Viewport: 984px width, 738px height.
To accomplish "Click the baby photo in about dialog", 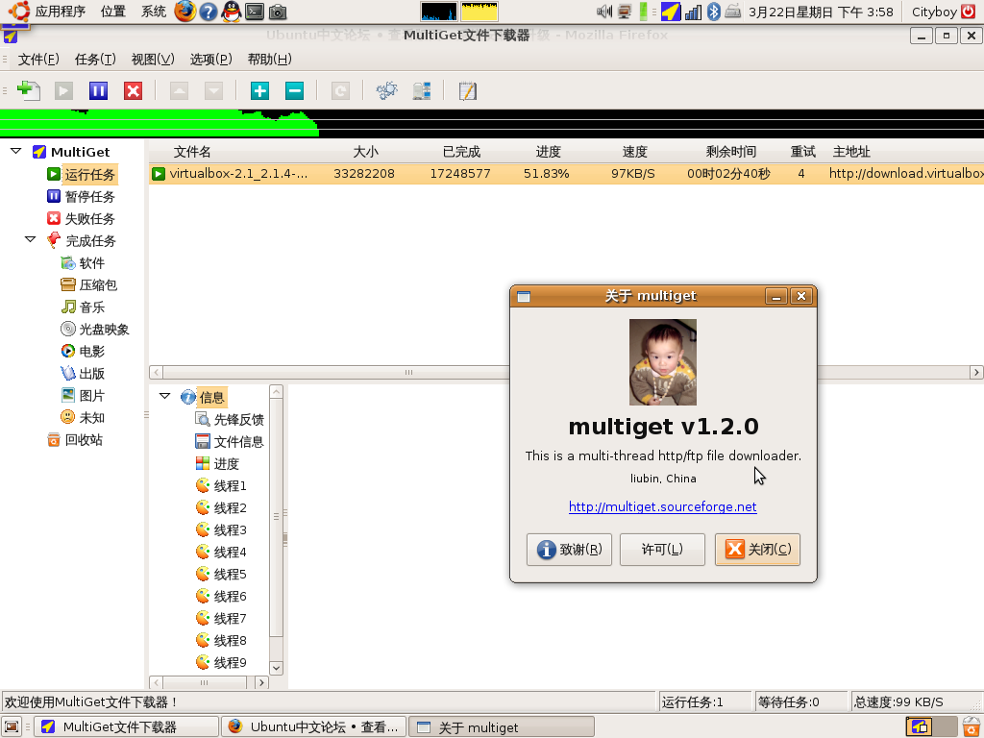I will (663, 362).
